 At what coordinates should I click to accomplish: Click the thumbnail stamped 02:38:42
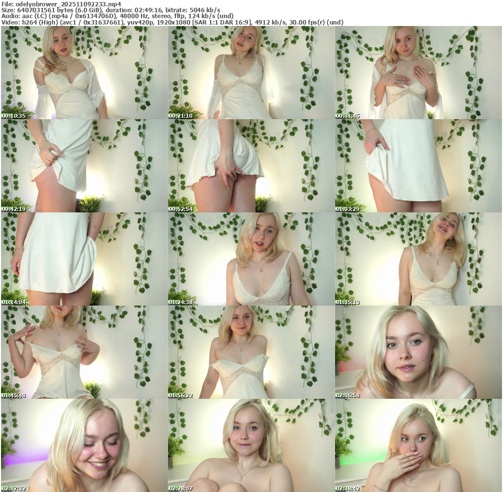418,445
